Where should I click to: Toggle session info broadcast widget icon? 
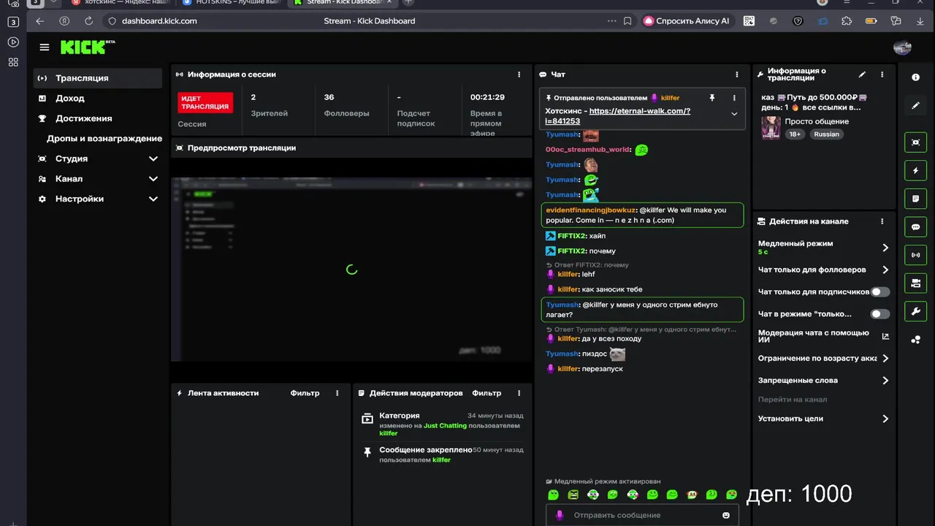915,255
